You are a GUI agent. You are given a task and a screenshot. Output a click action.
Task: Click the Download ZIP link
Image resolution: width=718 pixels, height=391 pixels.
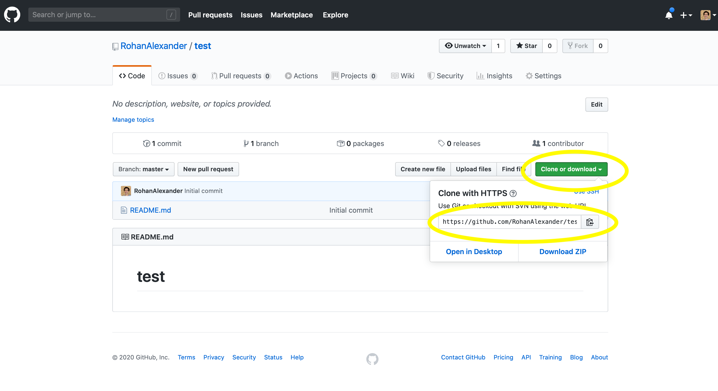[562, 252]
